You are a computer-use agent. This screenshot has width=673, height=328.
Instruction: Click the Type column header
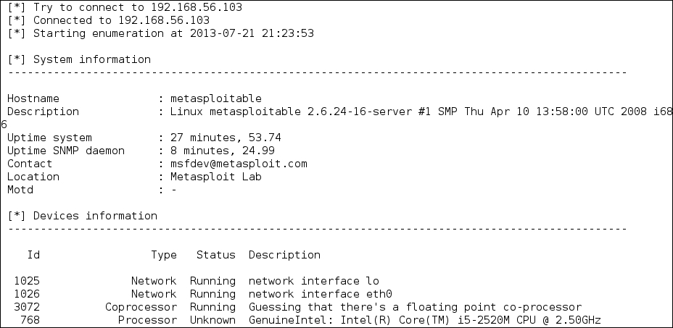coord(164,255)
